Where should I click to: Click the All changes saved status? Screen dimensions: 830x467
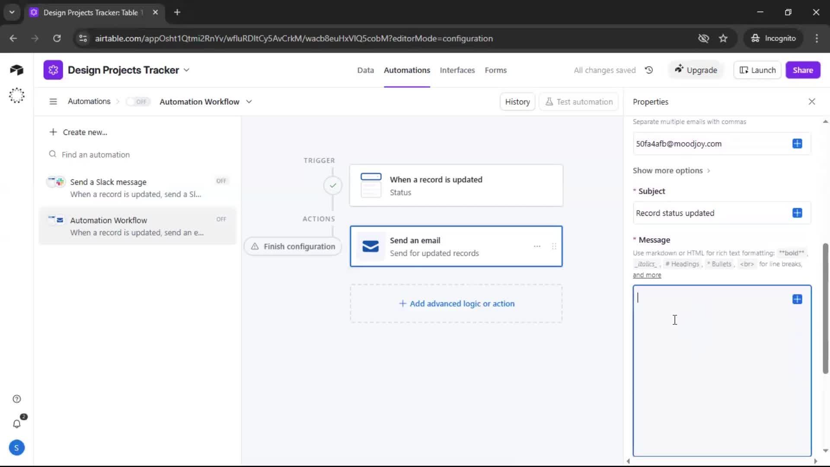604,70
